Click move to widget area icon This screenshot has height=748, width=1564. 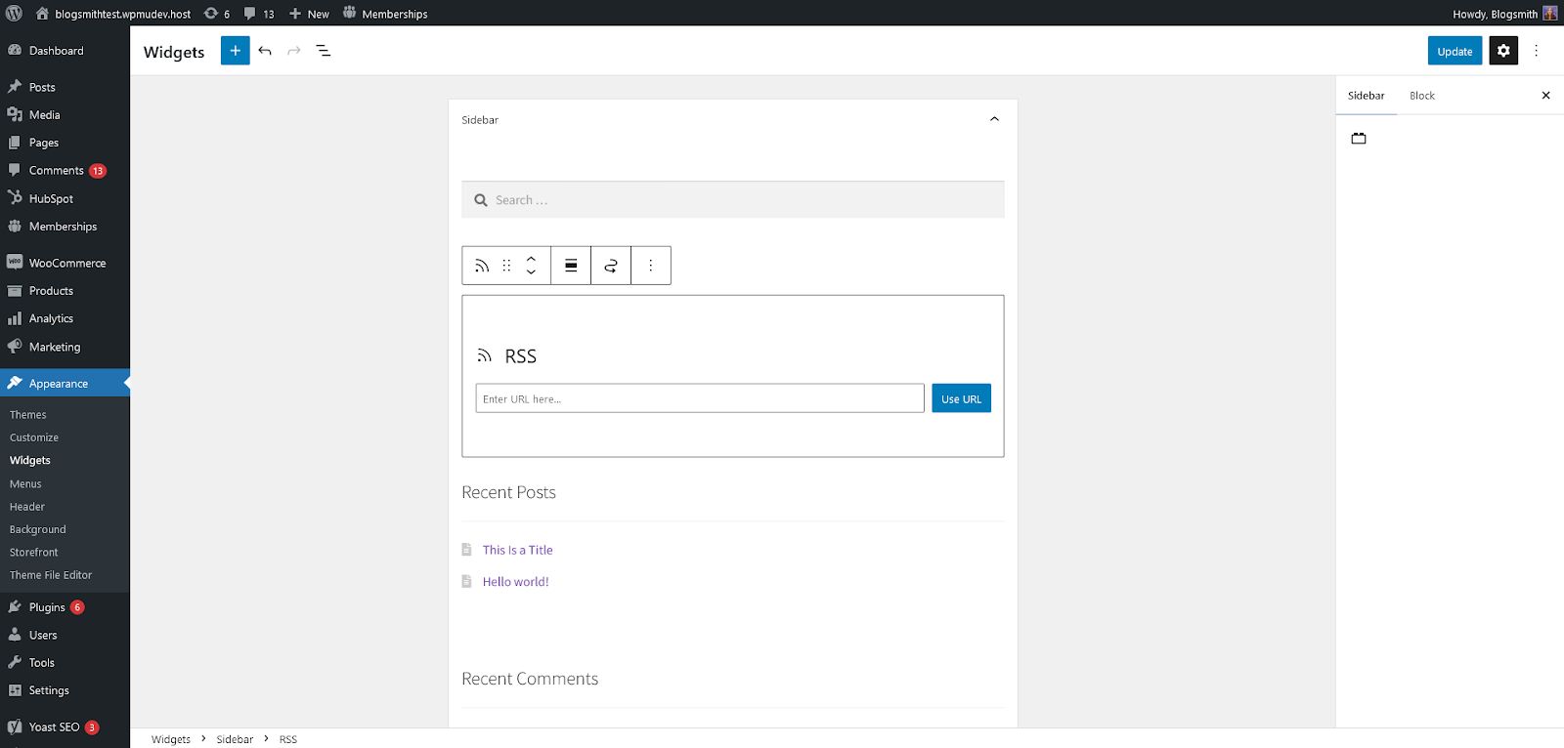coord(611,266)
